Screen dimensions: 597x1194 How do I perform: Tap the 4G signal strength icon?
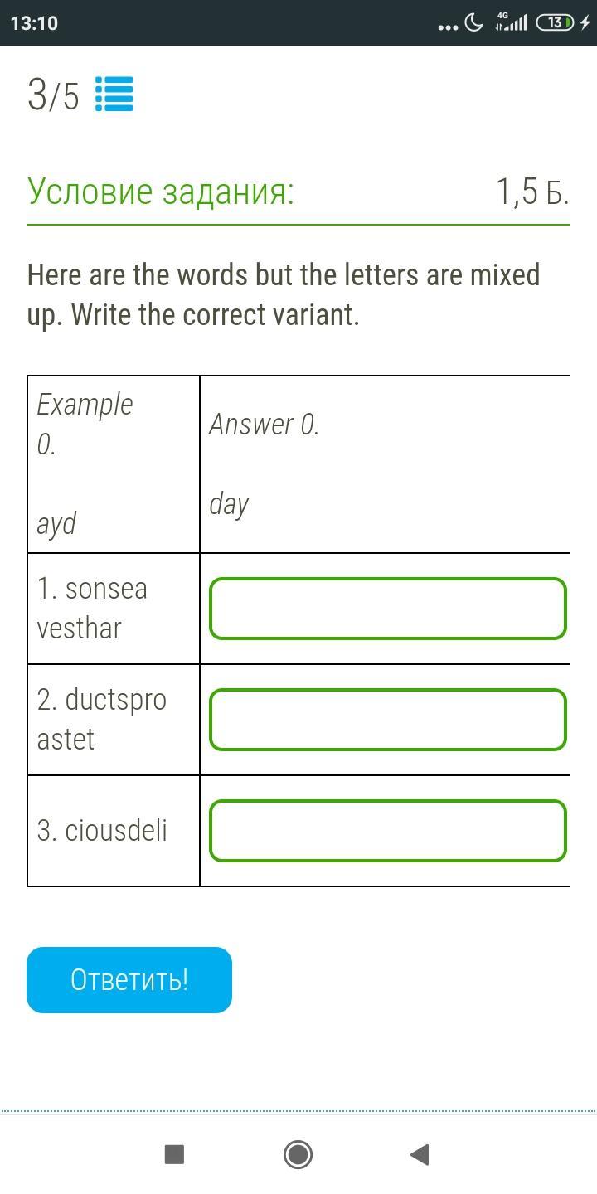tap(512, 22)
